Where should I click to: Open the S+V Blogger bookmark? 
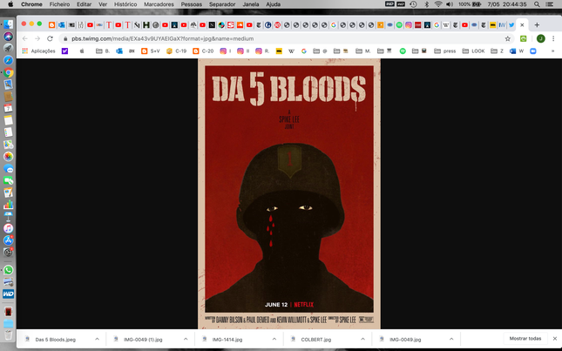(x=151, y=51)
